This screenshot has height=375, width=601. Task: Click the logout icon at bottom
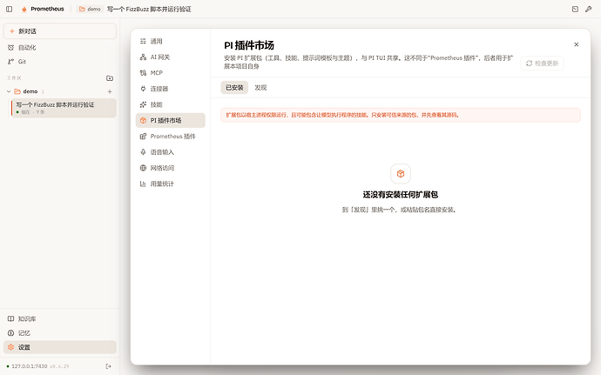tap(109, 366)
